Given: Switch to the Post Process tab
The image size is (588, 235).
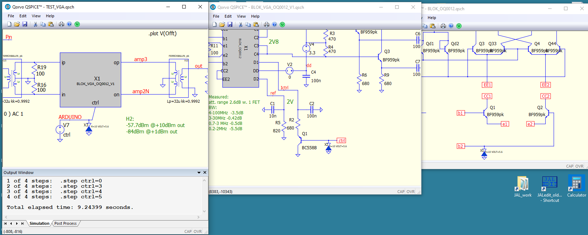Looking at the screenshot, I should pos(65,223).
